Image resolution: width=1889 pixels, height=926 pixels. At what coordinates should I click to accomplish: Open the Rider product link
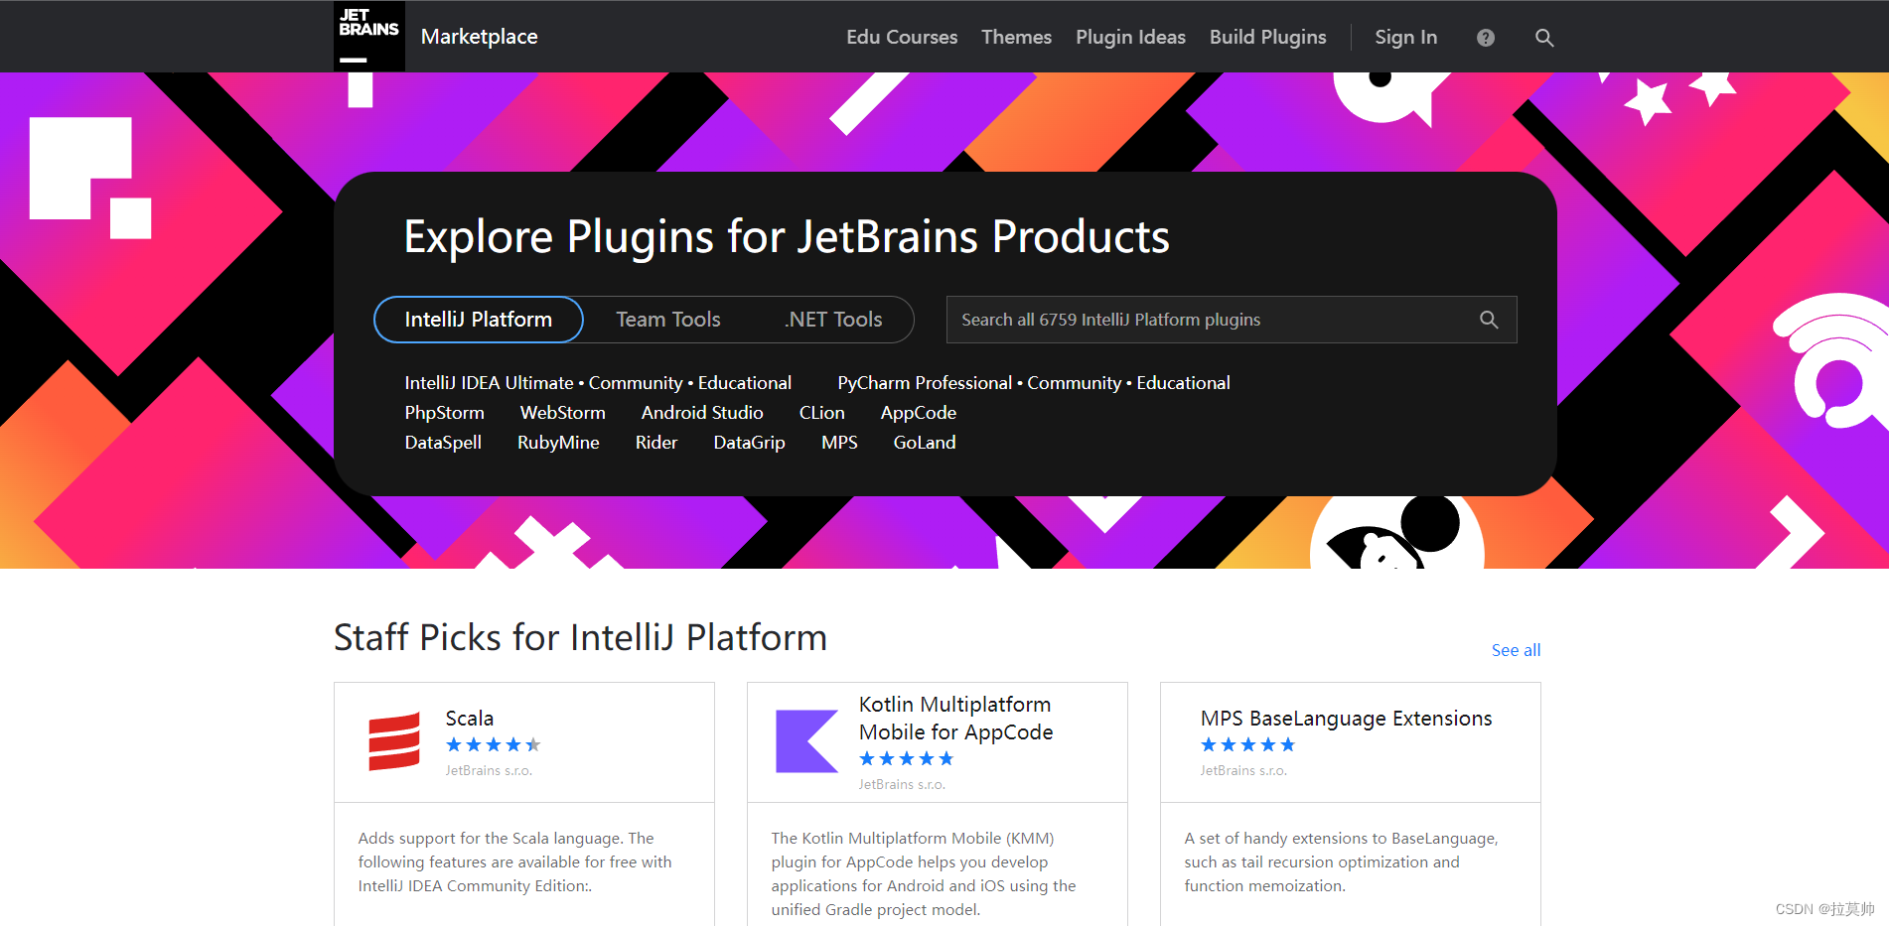click(x=656, y=443)
